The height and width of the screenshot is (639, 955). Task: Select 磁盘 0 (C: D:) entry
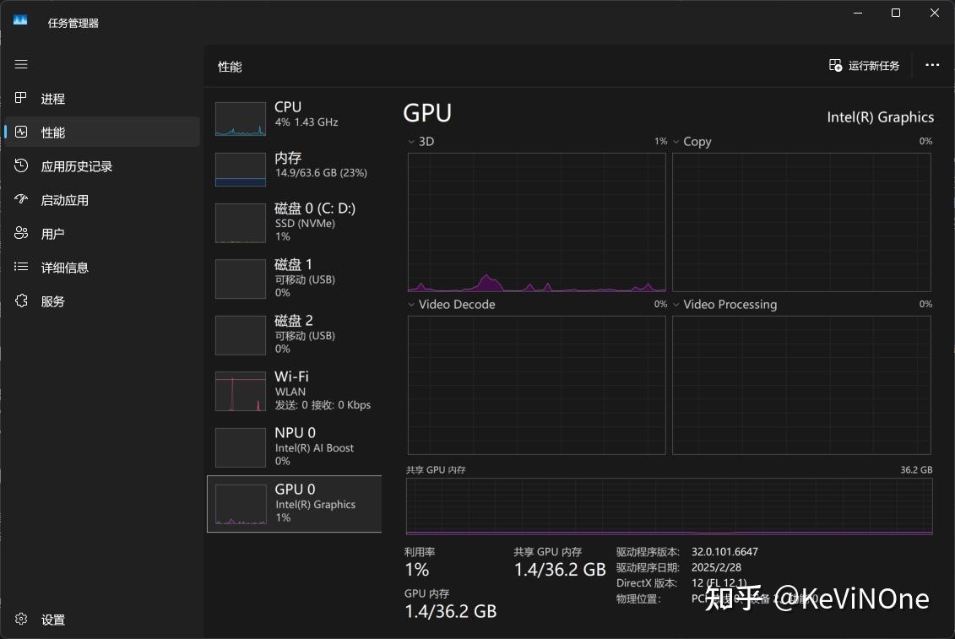294,222
